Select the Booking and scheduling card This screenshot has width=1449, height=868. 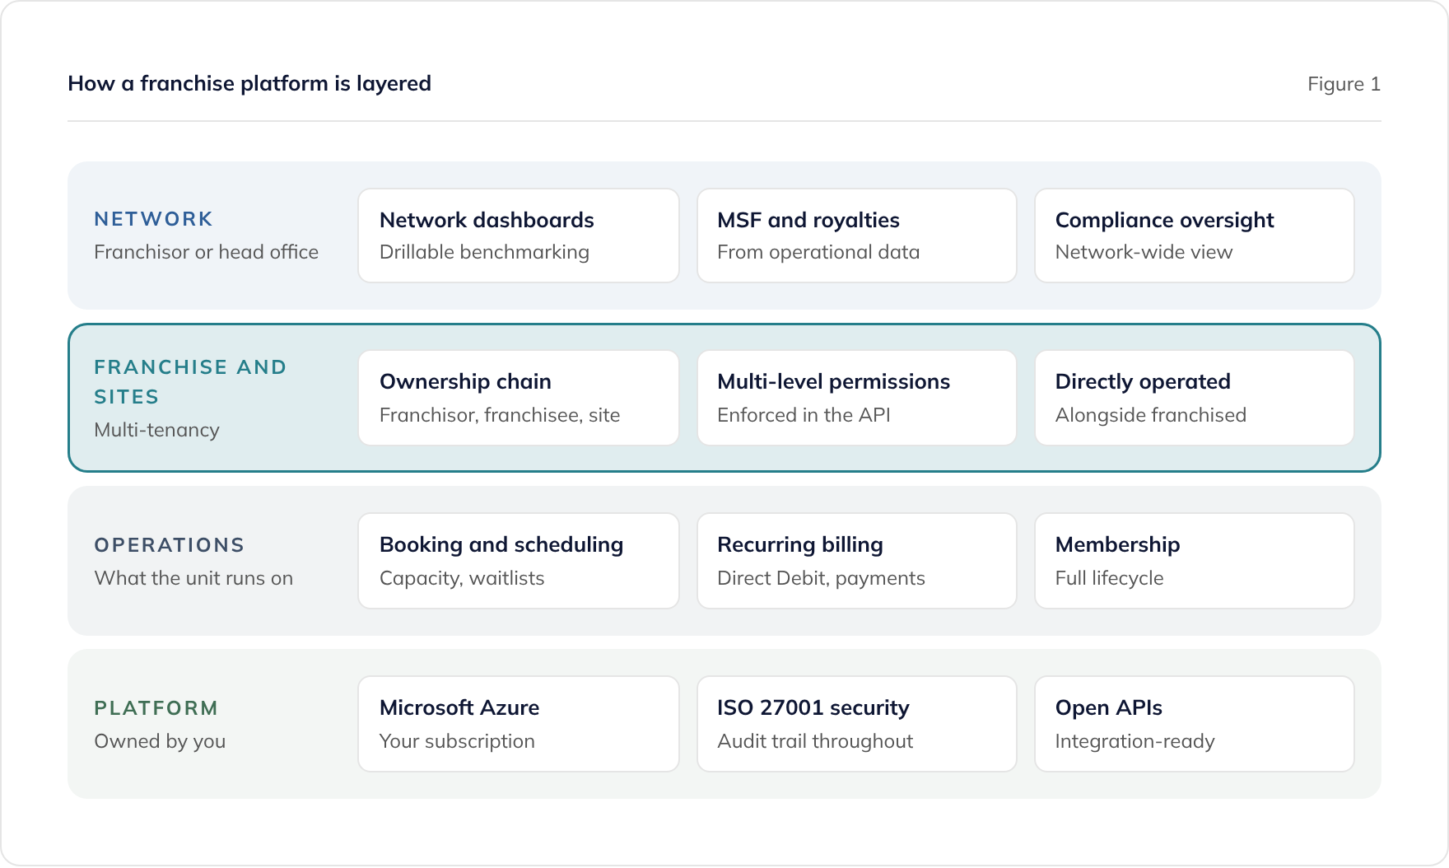click(x=519, y=561)
